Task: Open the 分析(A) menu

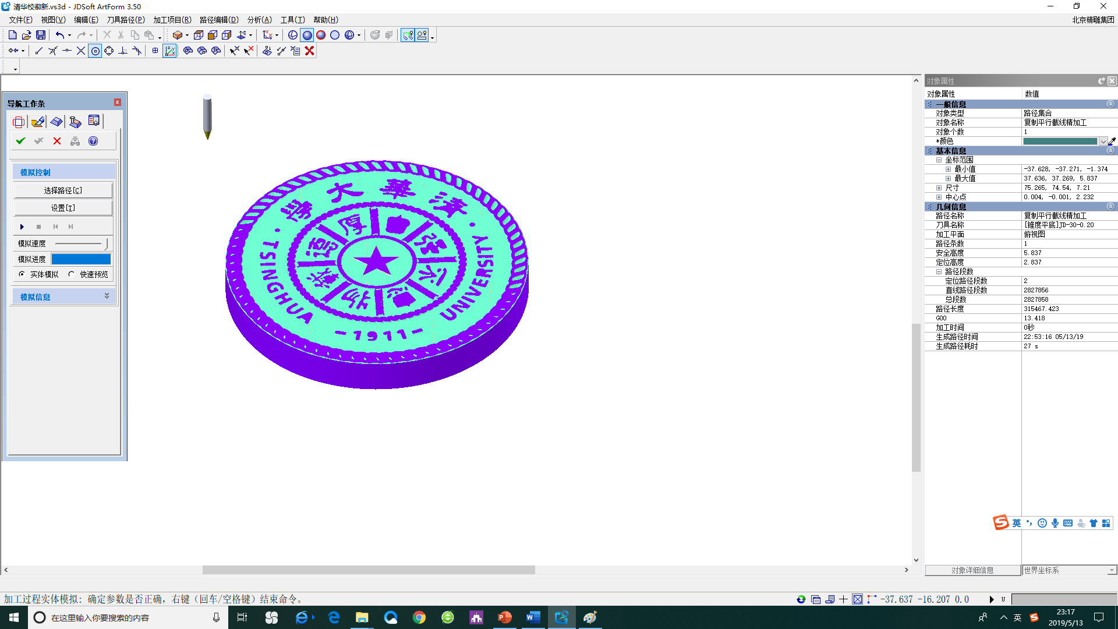Action: [x=259, y=20]
